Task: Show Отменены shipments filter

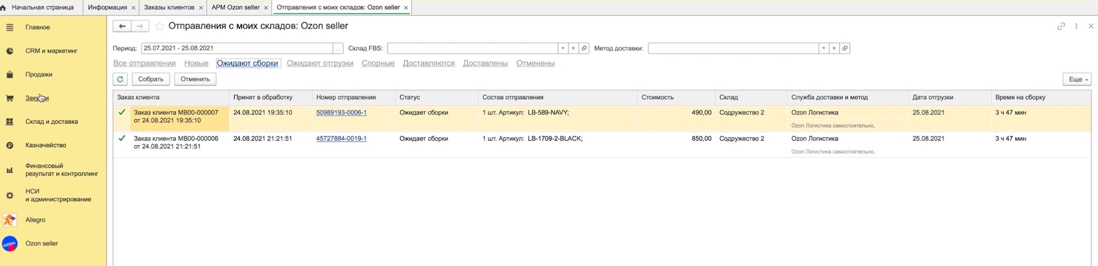Action: [x=535, y=64]
